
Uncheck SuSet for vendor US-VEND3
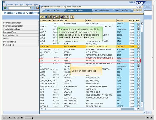tap(138, 29)
